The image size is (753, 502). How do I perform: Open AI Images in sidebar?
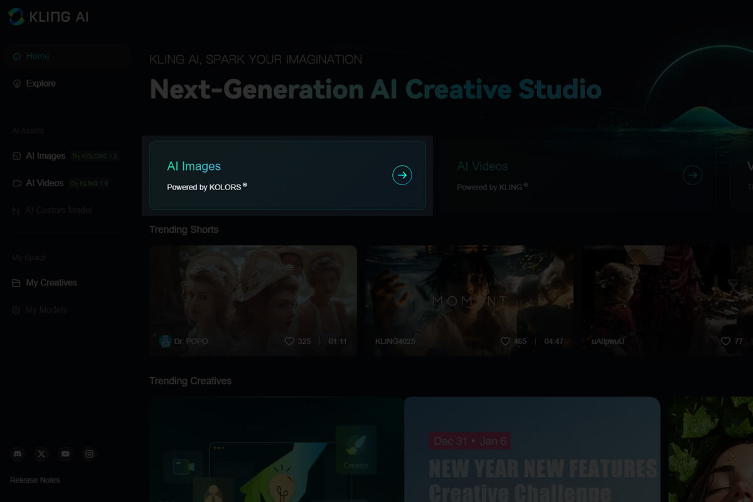coord(45,156)
